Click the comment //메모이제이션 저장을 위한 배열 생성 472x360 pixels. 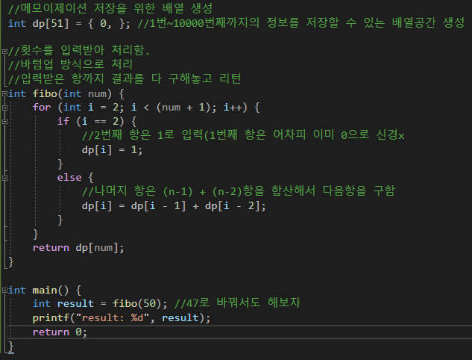[x=110, y=8]
